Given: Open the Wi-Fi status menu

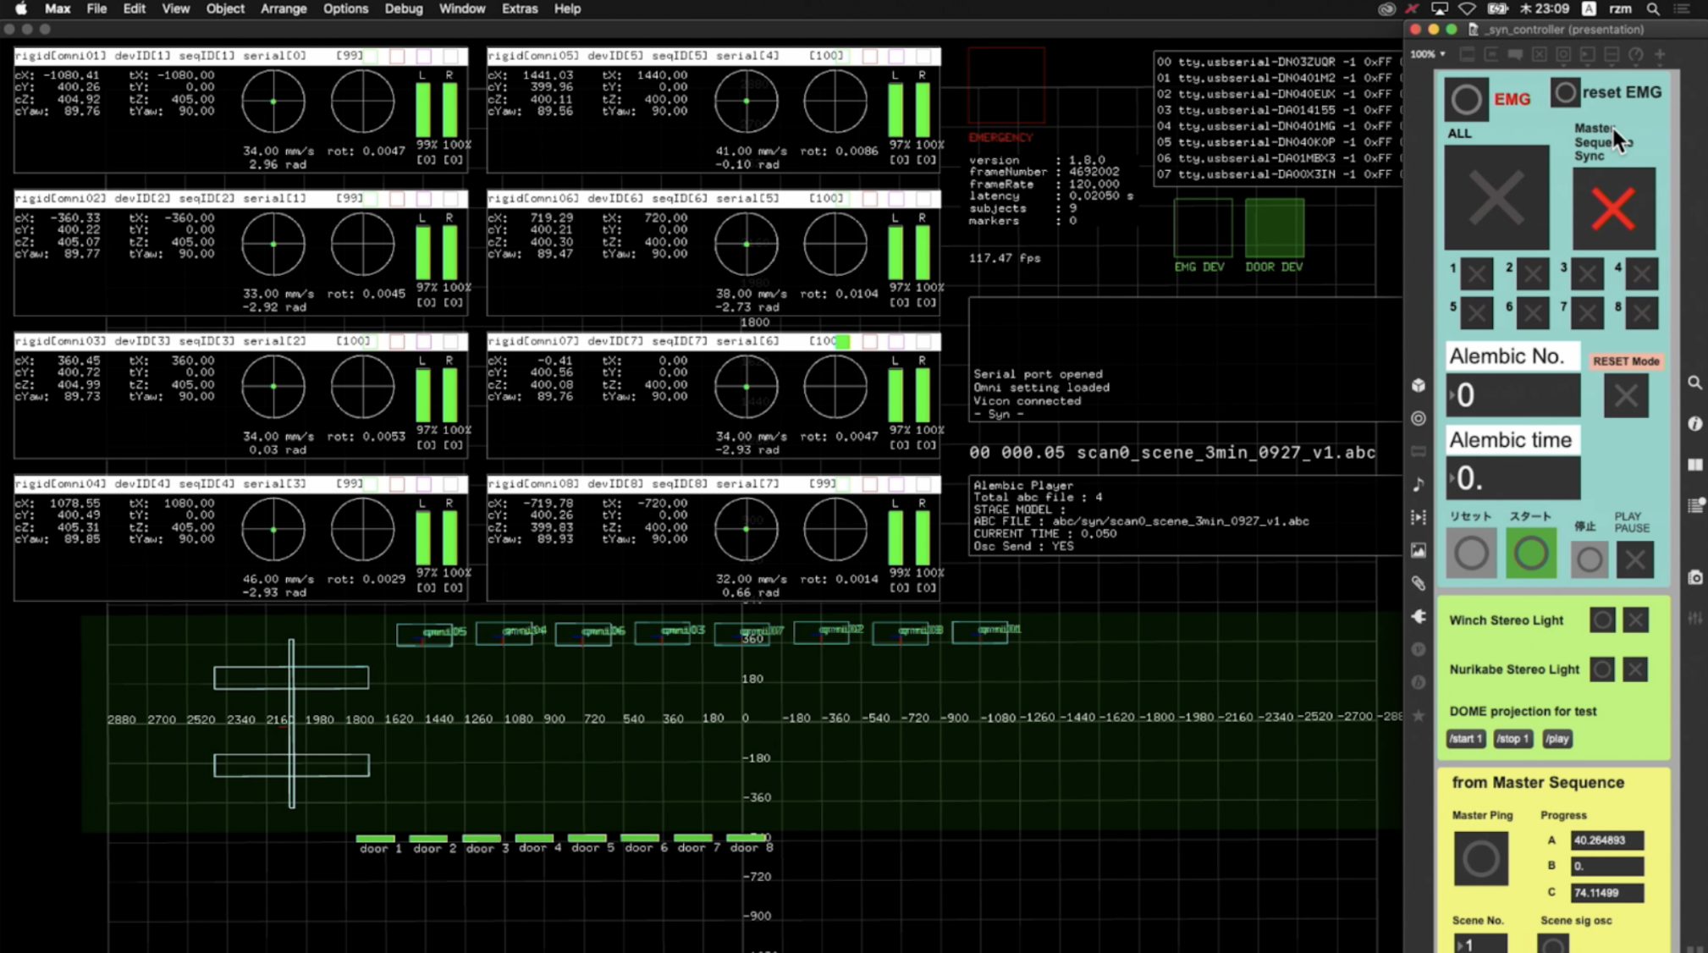Looking at the screenshot, I should 1467,8.
